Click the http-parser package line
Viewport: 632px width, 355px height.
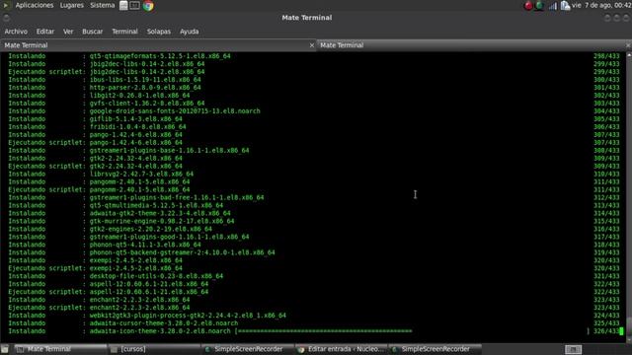(x=145, y=88)
